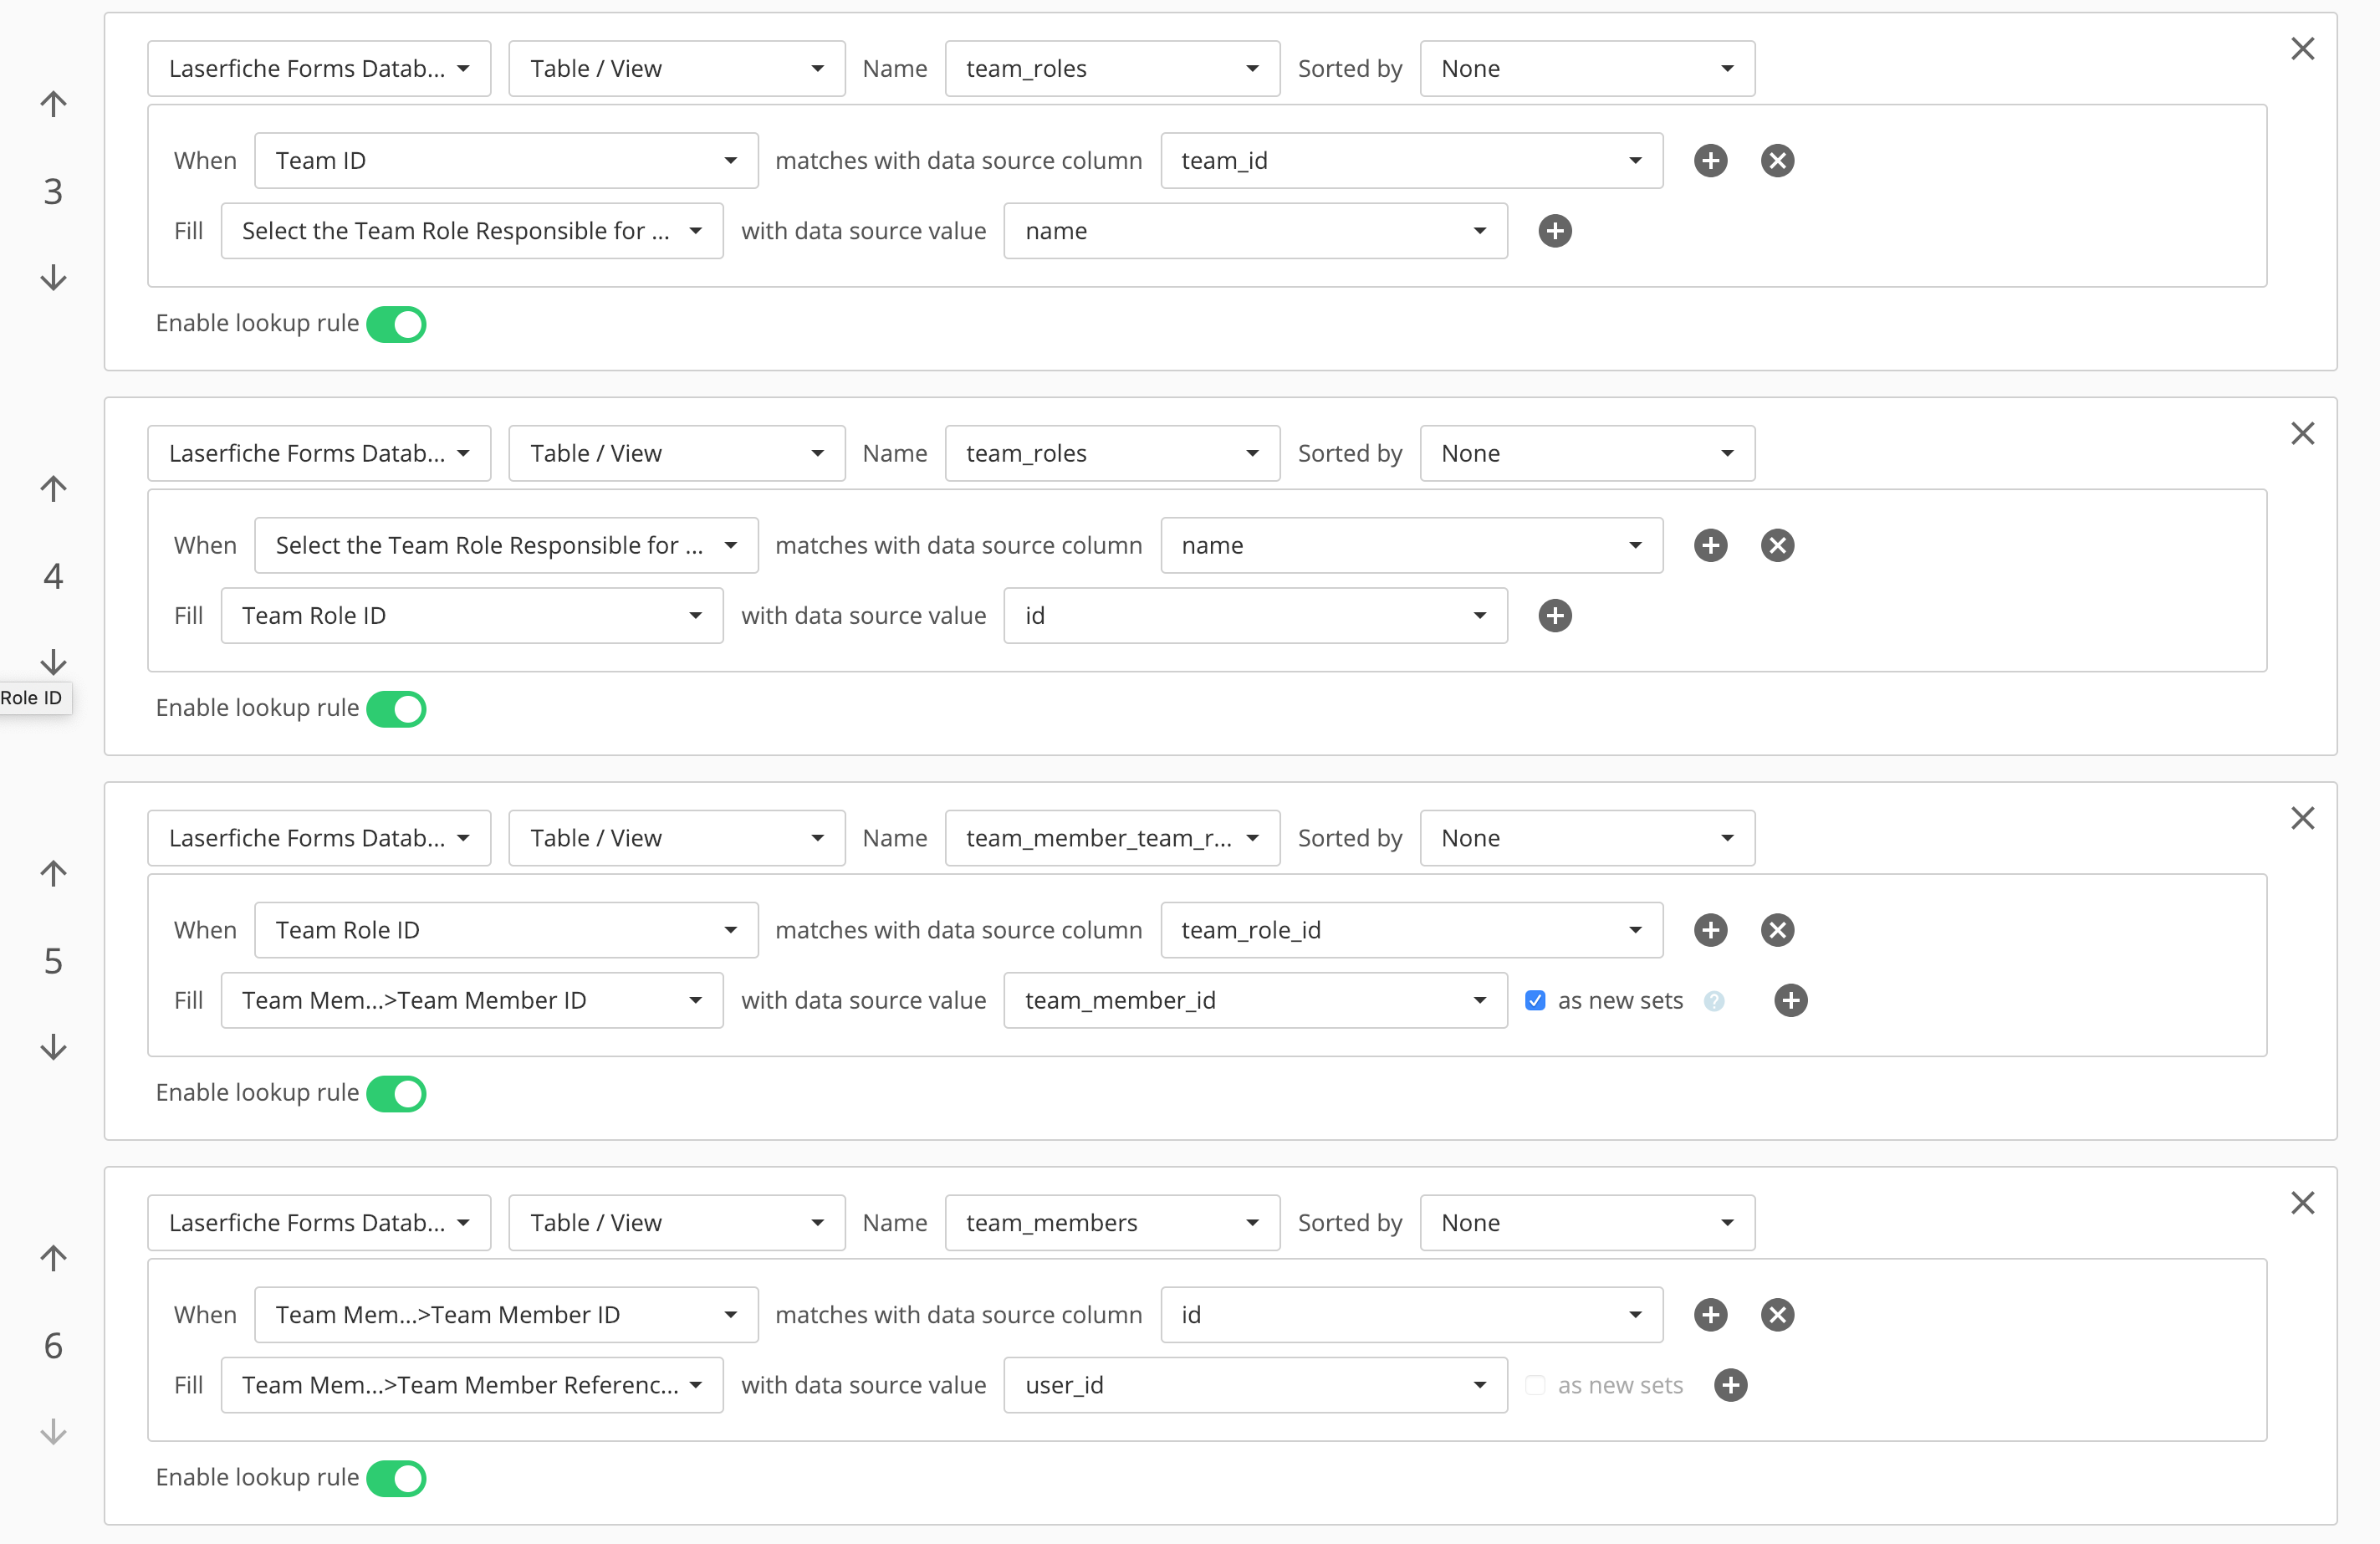
Task: Open user_id data source value dropdown
Action: [x=1254, y=1385]
